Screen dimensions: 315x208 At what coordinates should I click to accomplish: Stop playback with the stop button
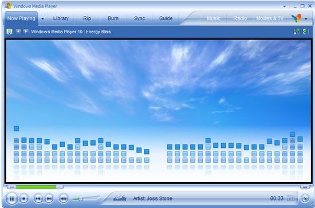pos(23,199)
